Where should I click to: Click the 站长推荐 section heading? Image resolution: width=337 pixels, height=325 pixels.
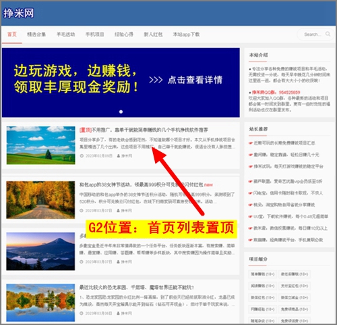[258, 129]
